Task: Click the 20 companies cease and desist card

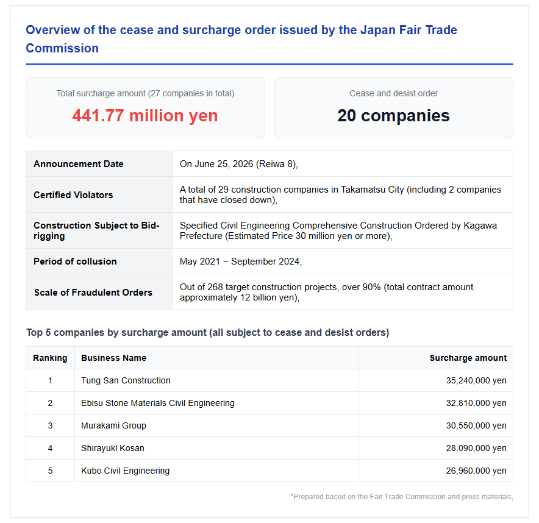Action: click(394, 108)
